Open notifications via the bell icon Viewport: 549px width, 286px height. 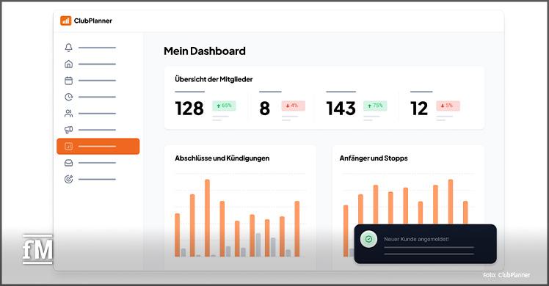pos(69,48)
